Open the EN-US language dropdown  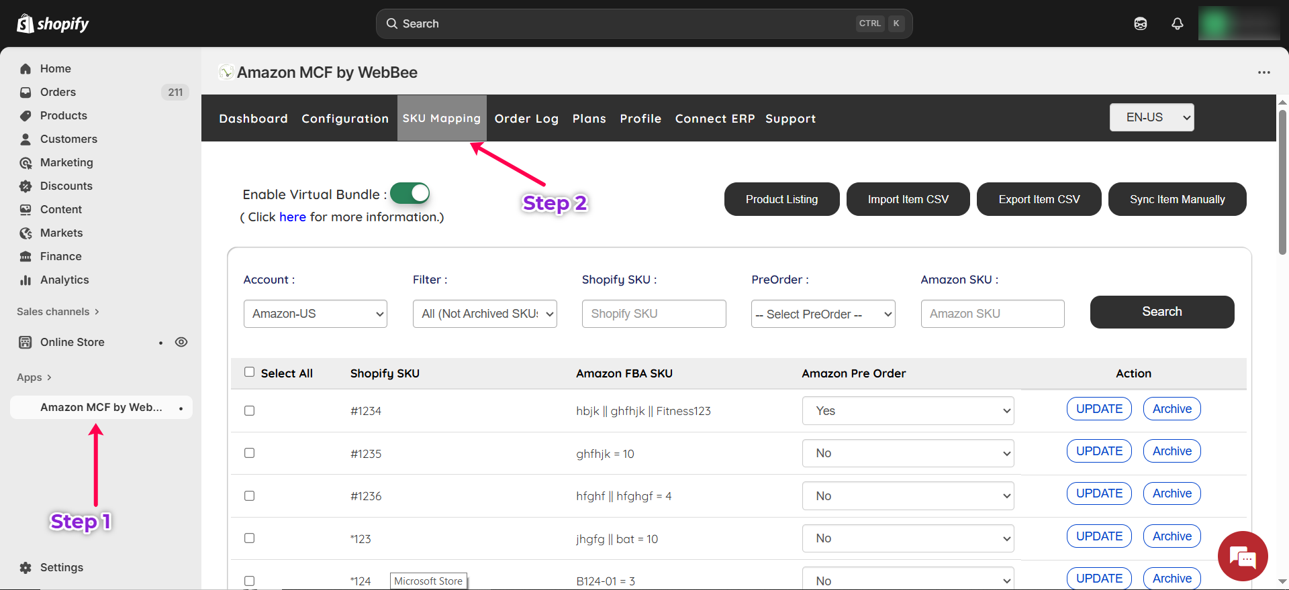point(1151,117)
